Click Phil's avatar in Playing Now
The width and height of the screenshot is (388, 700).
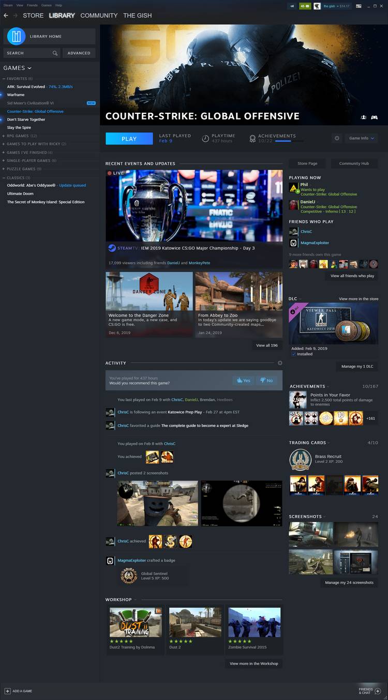pos(293,187)
